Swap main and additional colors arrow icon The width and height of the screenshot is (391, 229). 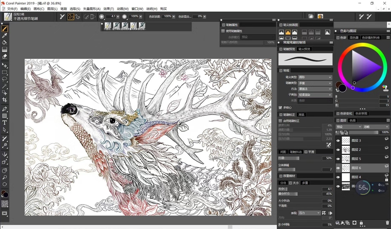[337, 90]
